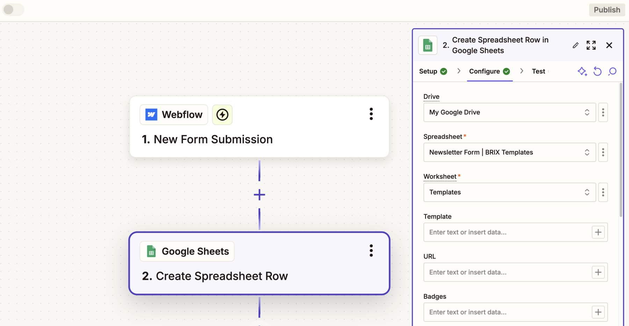Image resolution: width=629 pixels, height=326 pixels.
Task: Click the panel title 'Create Spreadsheet Row in Google Sheets'
Action: (x=500, y=45)
